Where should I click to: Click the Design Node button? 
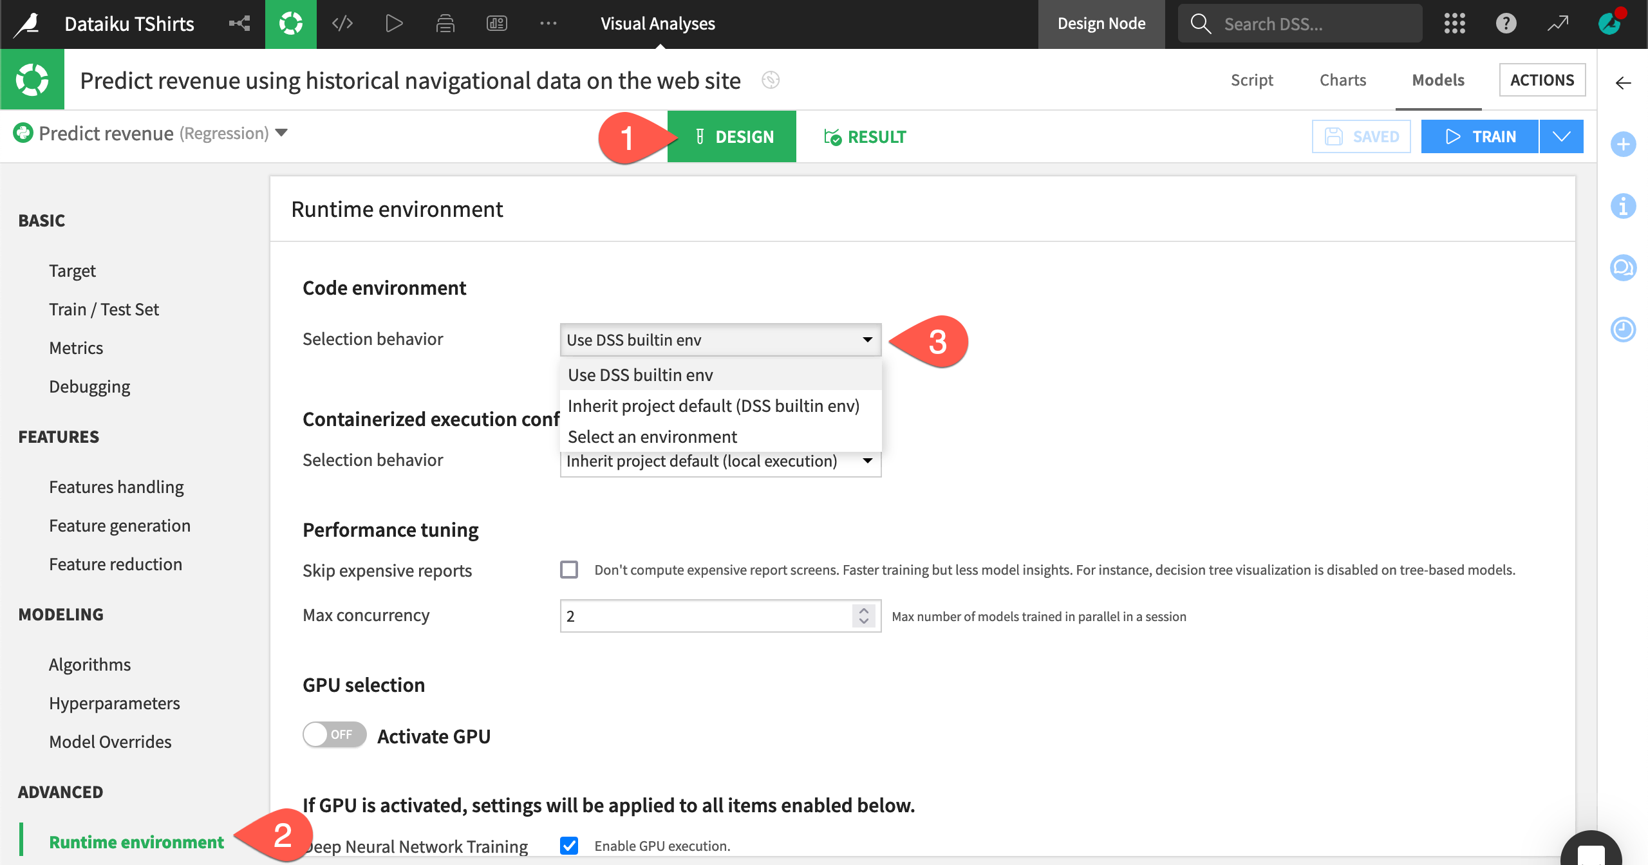click(1101, 24)
